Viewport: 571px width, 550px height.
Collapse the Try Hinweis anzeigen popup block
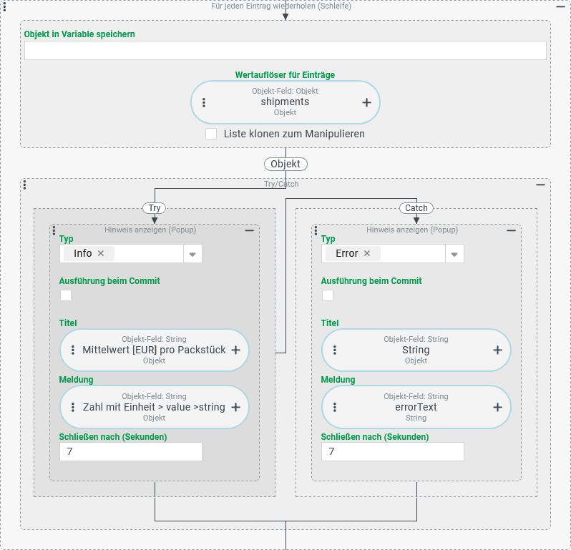pos(249,230)
